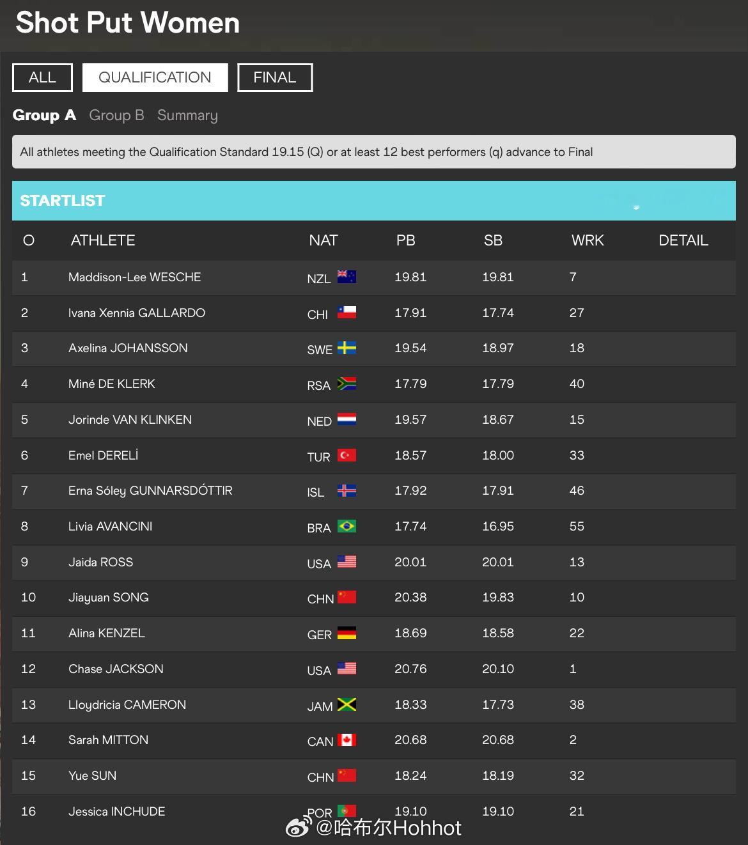Sort by the PB column header
Viewport: 748px width, 845px height.
coord(406,240)
